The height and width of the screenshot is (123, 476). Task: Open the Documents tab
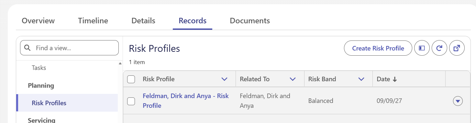pos(250,21)
